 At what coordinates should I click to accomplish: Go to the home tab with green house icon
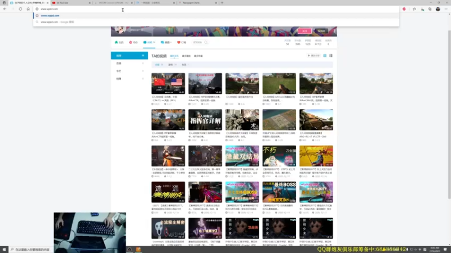click(x=119, y=42)
